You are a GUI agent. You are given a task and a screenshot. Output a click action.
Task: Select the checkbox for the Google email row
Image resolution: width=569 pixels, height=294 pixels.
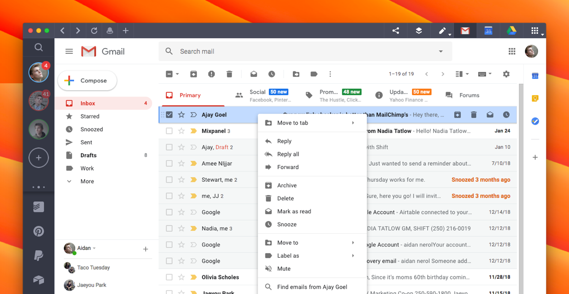169,212
